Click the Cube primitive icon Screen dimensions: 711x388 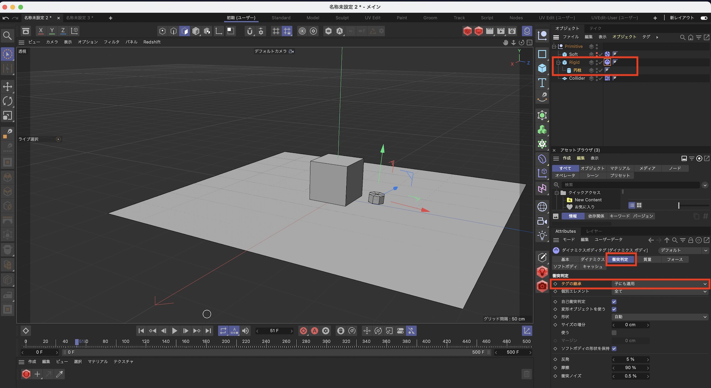pos(542,68)
